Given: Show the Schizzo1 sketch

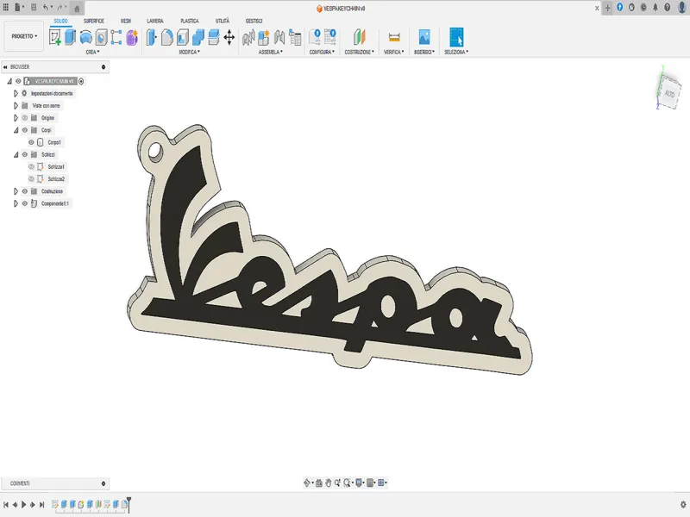Looking at the screenshot, I should click(31, 166).
